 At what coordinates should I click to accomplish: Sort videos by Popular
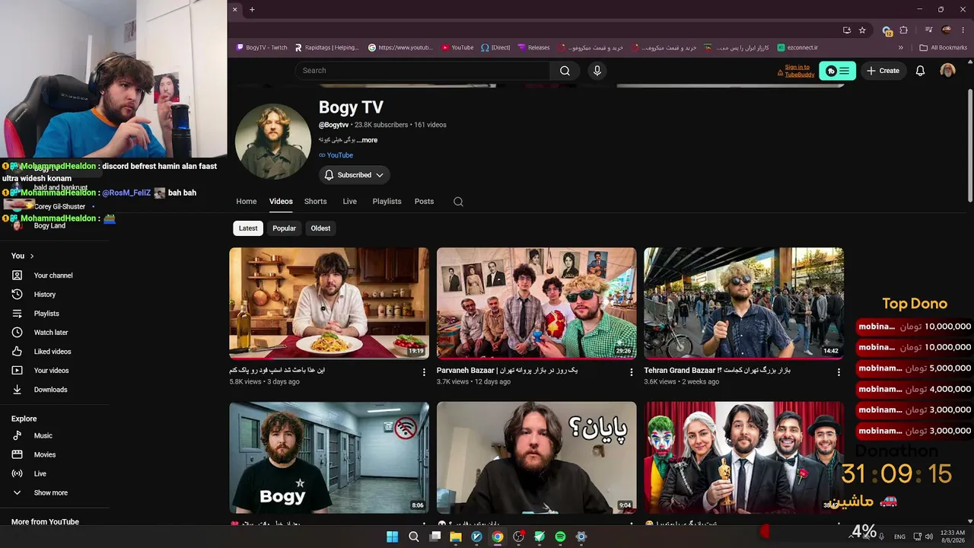point(284,228)
